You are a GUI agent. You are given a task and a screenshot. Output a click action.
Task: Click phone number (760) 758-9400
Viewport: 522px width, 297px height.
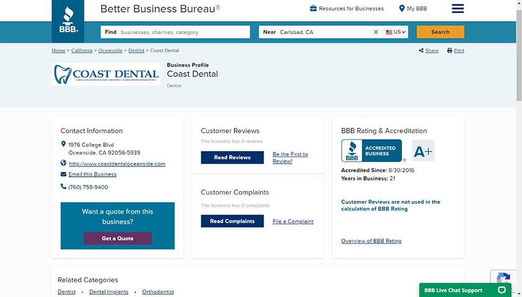88,187
